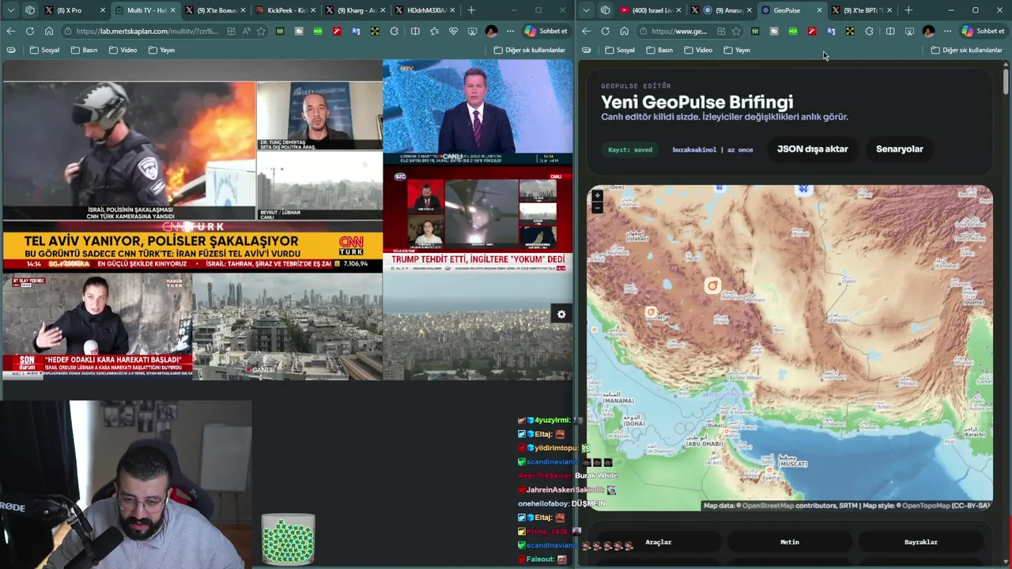
Task: Switch to the Kharg tab
Action: [357, 10]
